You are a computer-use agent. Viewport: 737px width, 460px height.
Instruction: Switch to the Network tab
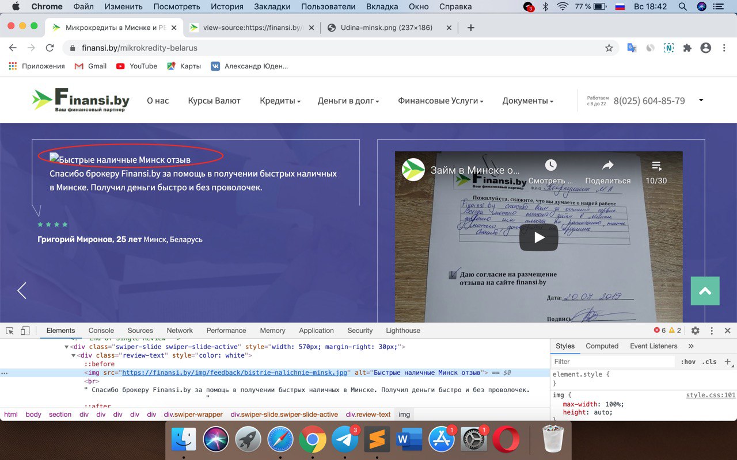(x=180, y=331)
